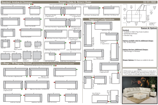Click the 4 Seat Sofa-002 diagram
The image size is (158, 105).
pos(13,10)
